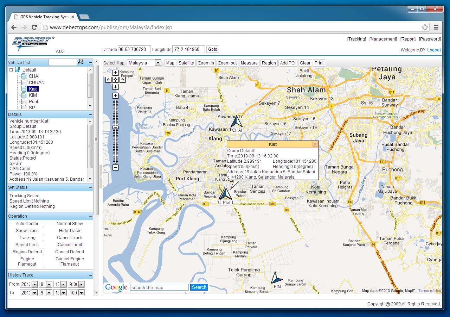Screen dimensions: 450x317
Task: Log out using the Logout link
Action: point(434,50)
